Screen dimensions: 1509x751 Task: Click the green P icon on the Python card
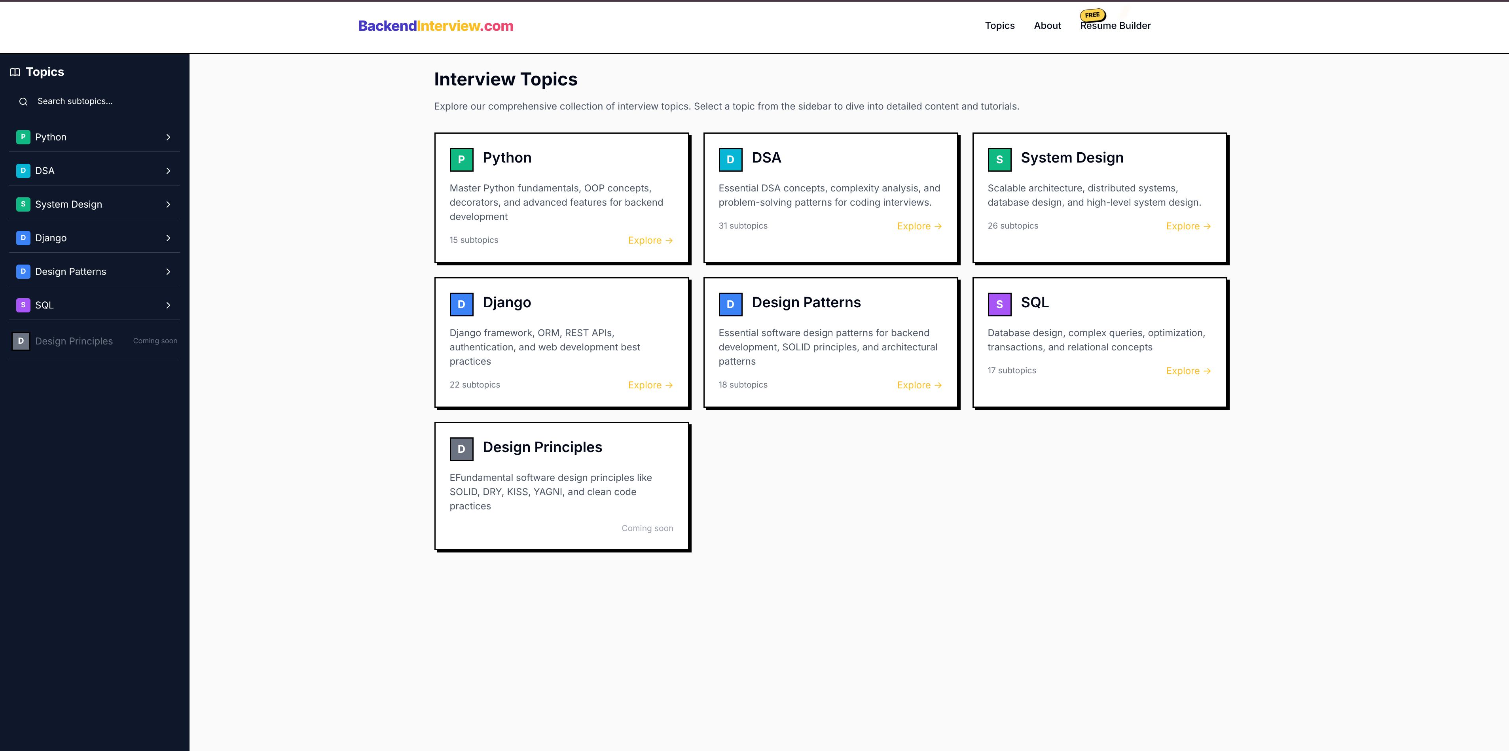(462, 160)
